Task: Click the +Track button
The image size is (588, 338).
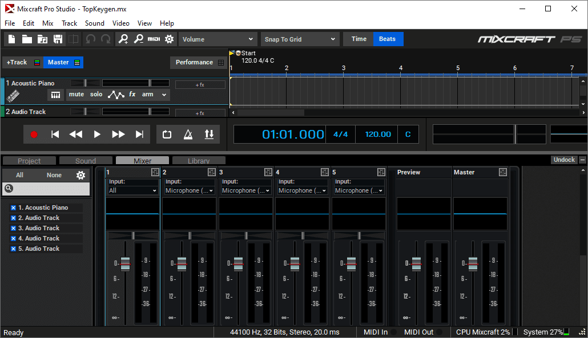Action: click(17, 63)
